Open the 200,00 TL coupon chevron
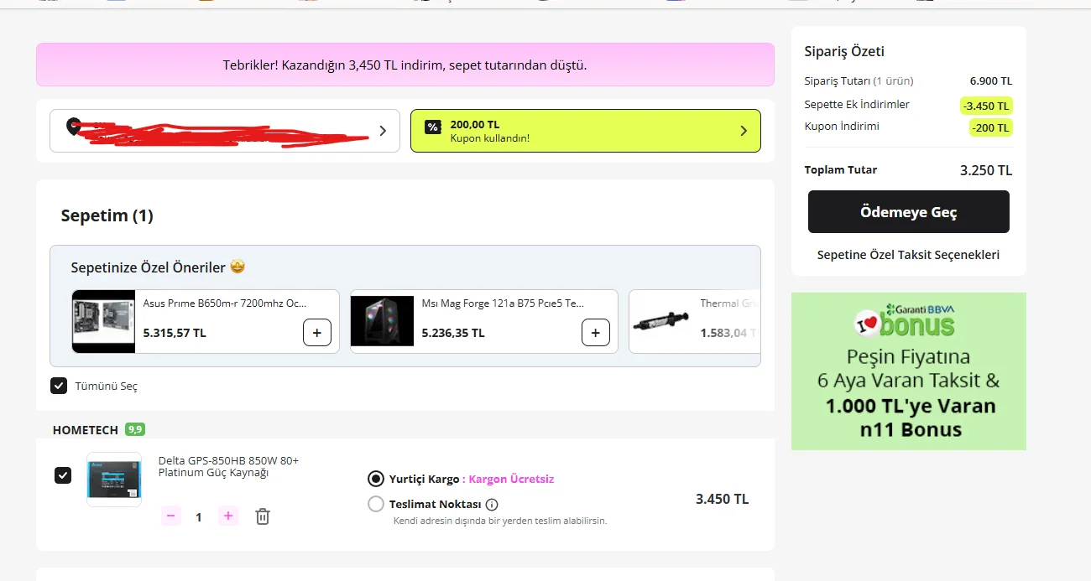The height and width of the screenshot is (581, 1091). point(744,131)
